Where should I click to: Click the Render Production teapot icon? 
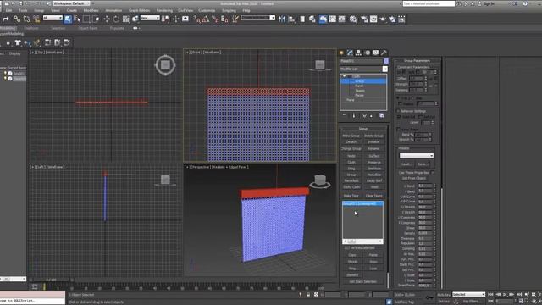pyautogui.click(x=383, y=19)
